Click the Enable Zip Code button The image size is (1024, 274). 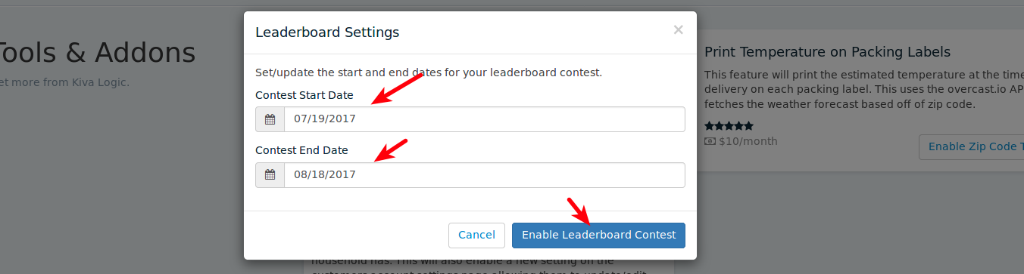[x=971, y=147]
